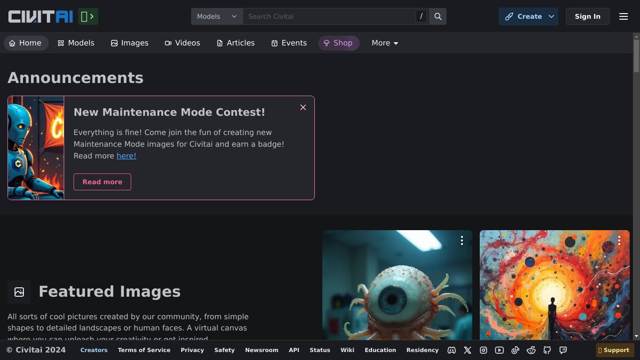
Task: Open the TikTok footer icon
Action: click(x=515, y=350)
